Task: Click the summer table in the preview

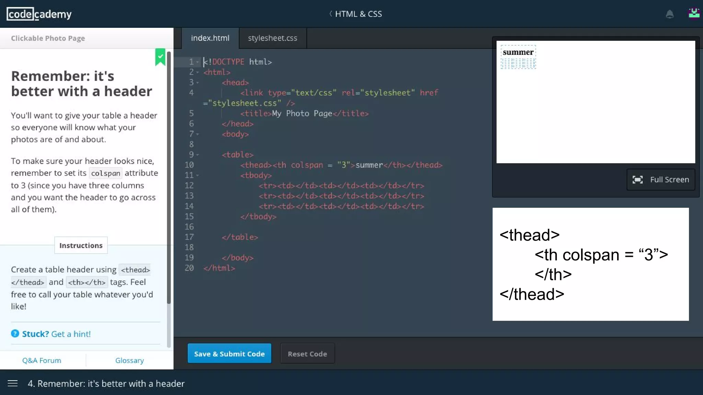Action: (x=518, y=57)
